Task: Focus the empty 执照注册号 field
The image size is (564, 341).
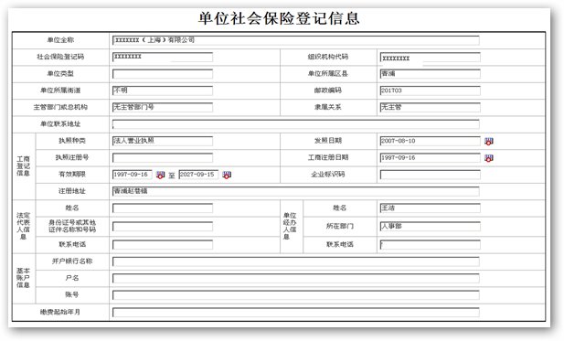Action: (163, 157)
